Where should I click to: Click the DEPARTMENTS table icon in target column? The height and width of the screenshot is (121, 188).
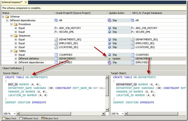[x=133, y=58]
